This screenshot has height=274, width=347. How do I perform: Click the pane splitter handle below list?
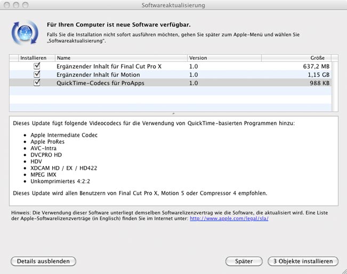[173, 114]
